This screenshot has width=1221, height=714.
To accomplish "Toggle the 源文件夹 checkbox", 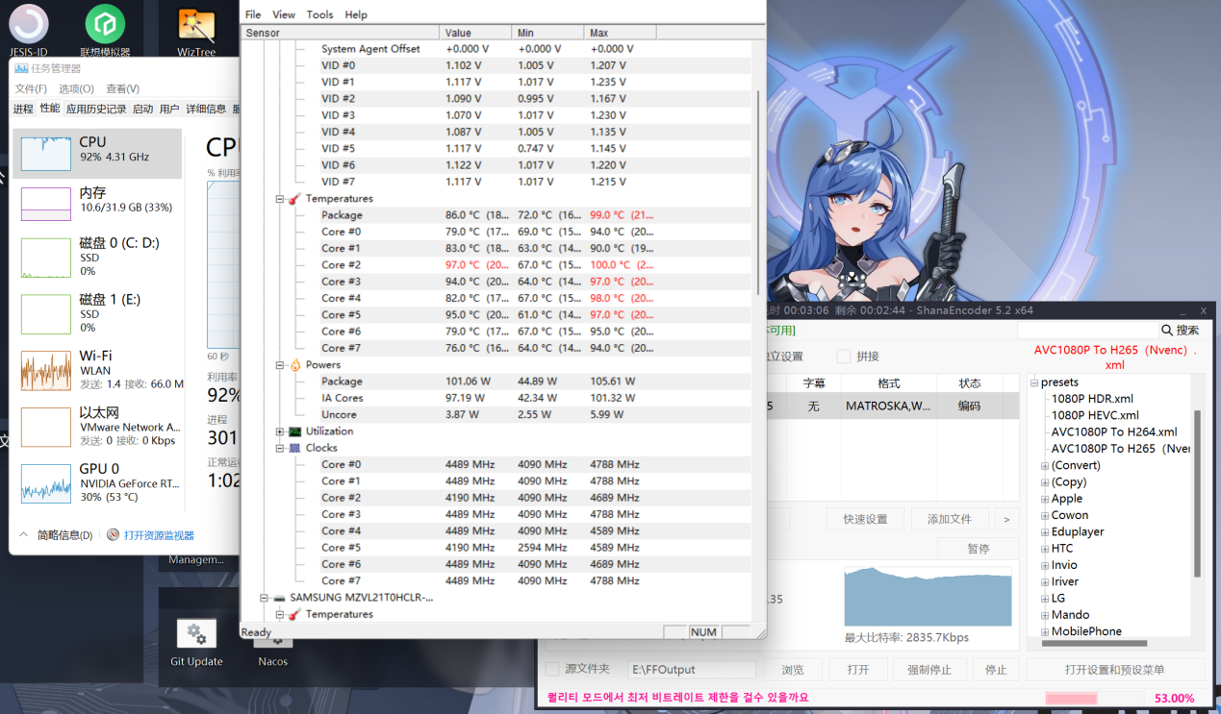I will 552,669.
